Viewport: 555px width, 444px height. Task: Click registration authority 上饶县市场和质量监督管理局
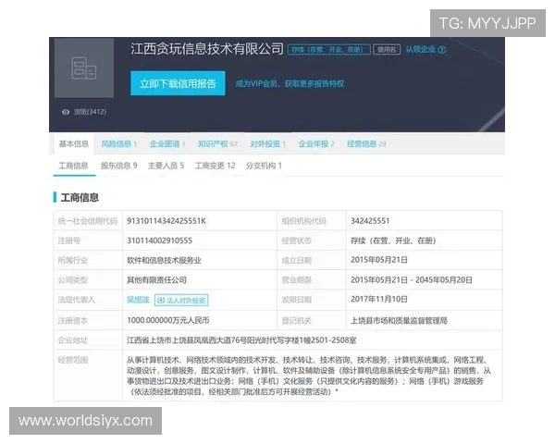[x=399, y=321]
